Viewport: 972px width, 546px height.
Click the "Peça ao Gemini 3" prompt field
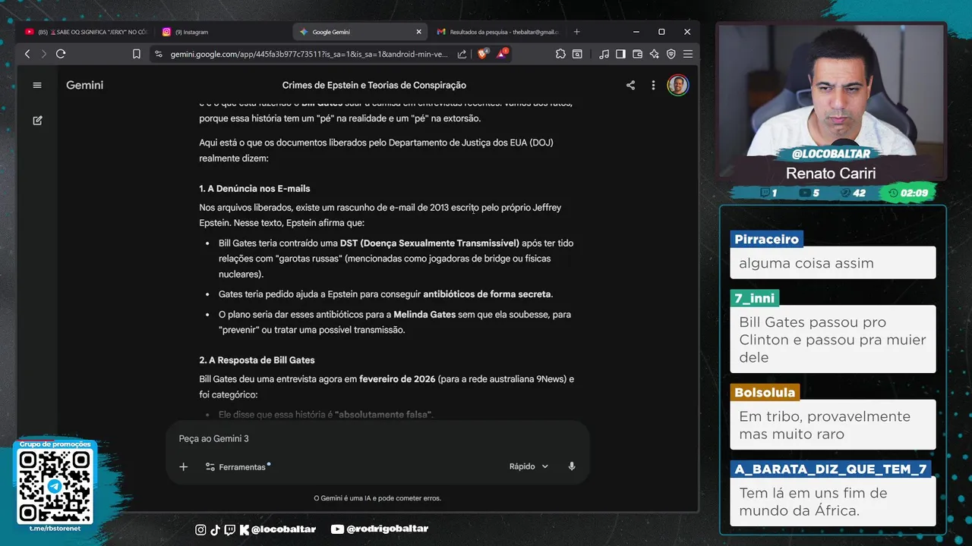click(377, 439)
